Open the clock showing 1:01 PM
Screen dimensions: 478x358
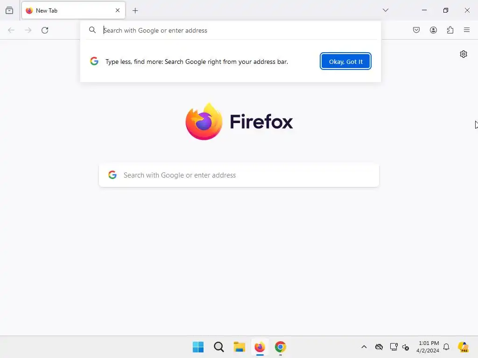428,347
